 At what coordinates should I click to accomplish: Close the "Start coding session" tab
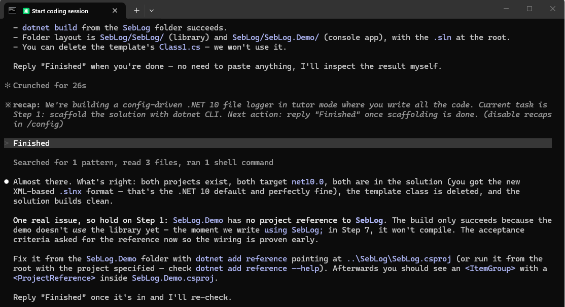(115, 11)
